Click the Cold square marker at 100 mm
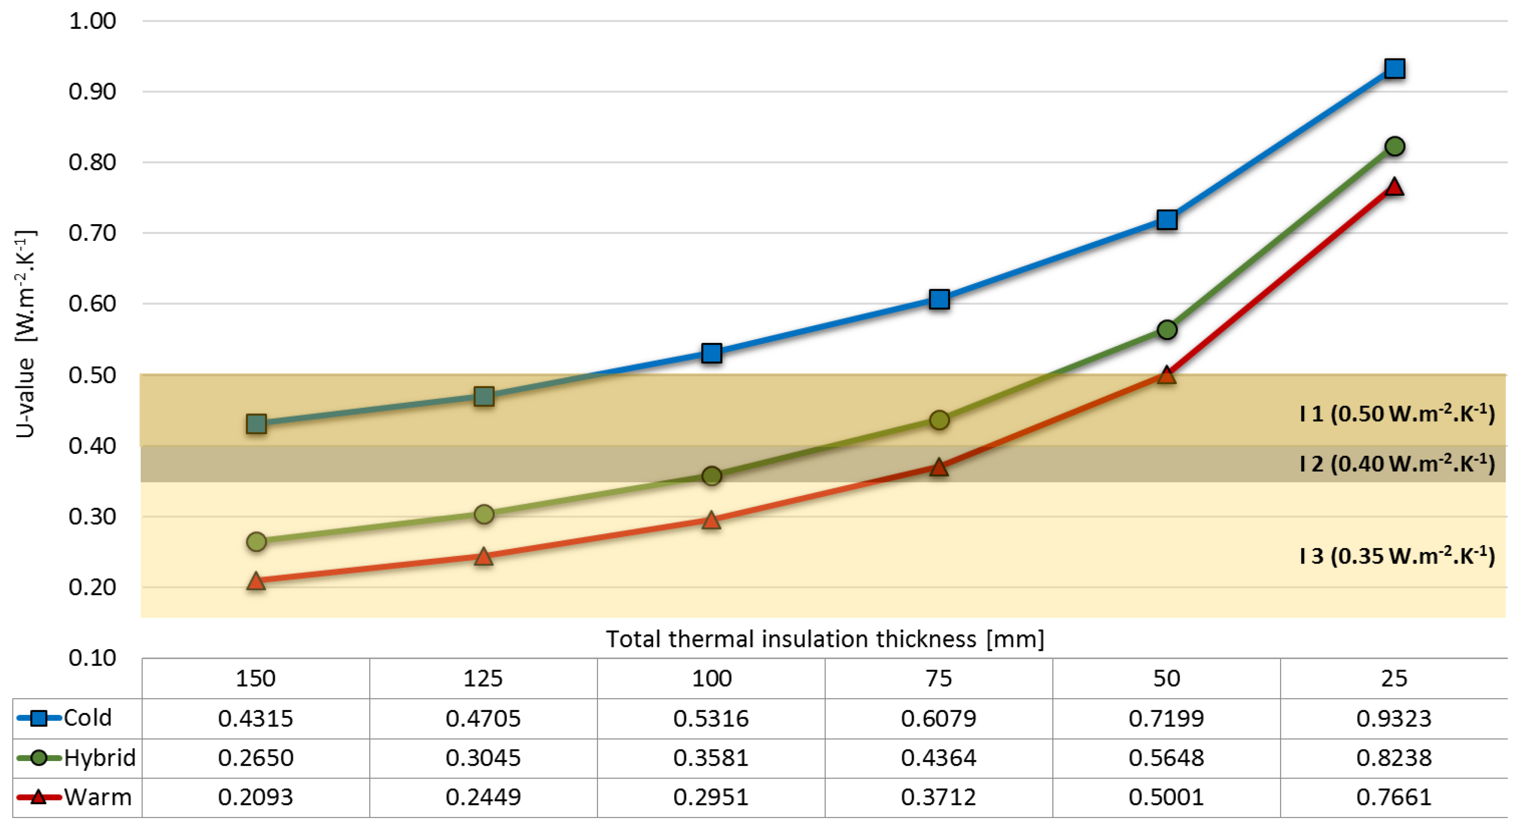This screenshot has width=1516, height=826. pos(712,353)
